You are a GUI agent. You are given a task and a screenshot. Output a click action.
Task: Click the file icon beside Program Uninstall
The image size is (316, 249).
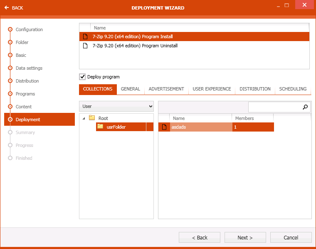coord(85,46)
